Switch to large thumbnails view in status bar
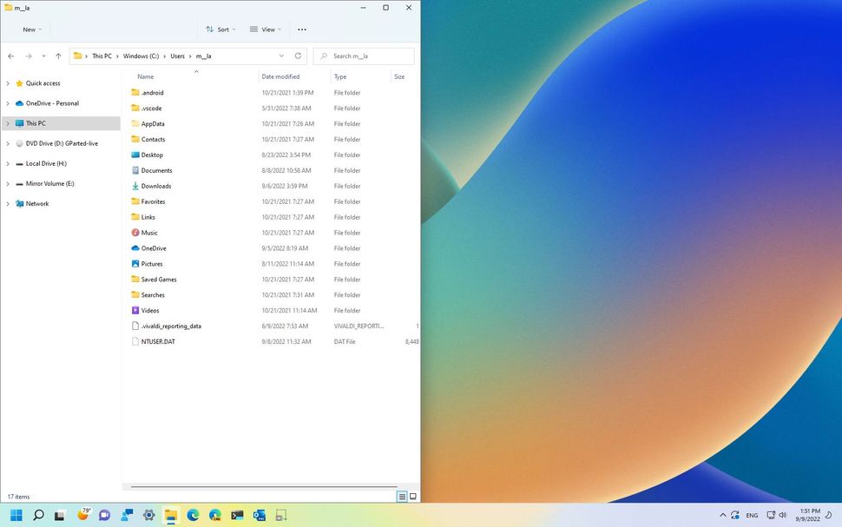Viewport: 842px width, 527px height. coord(413,496)
